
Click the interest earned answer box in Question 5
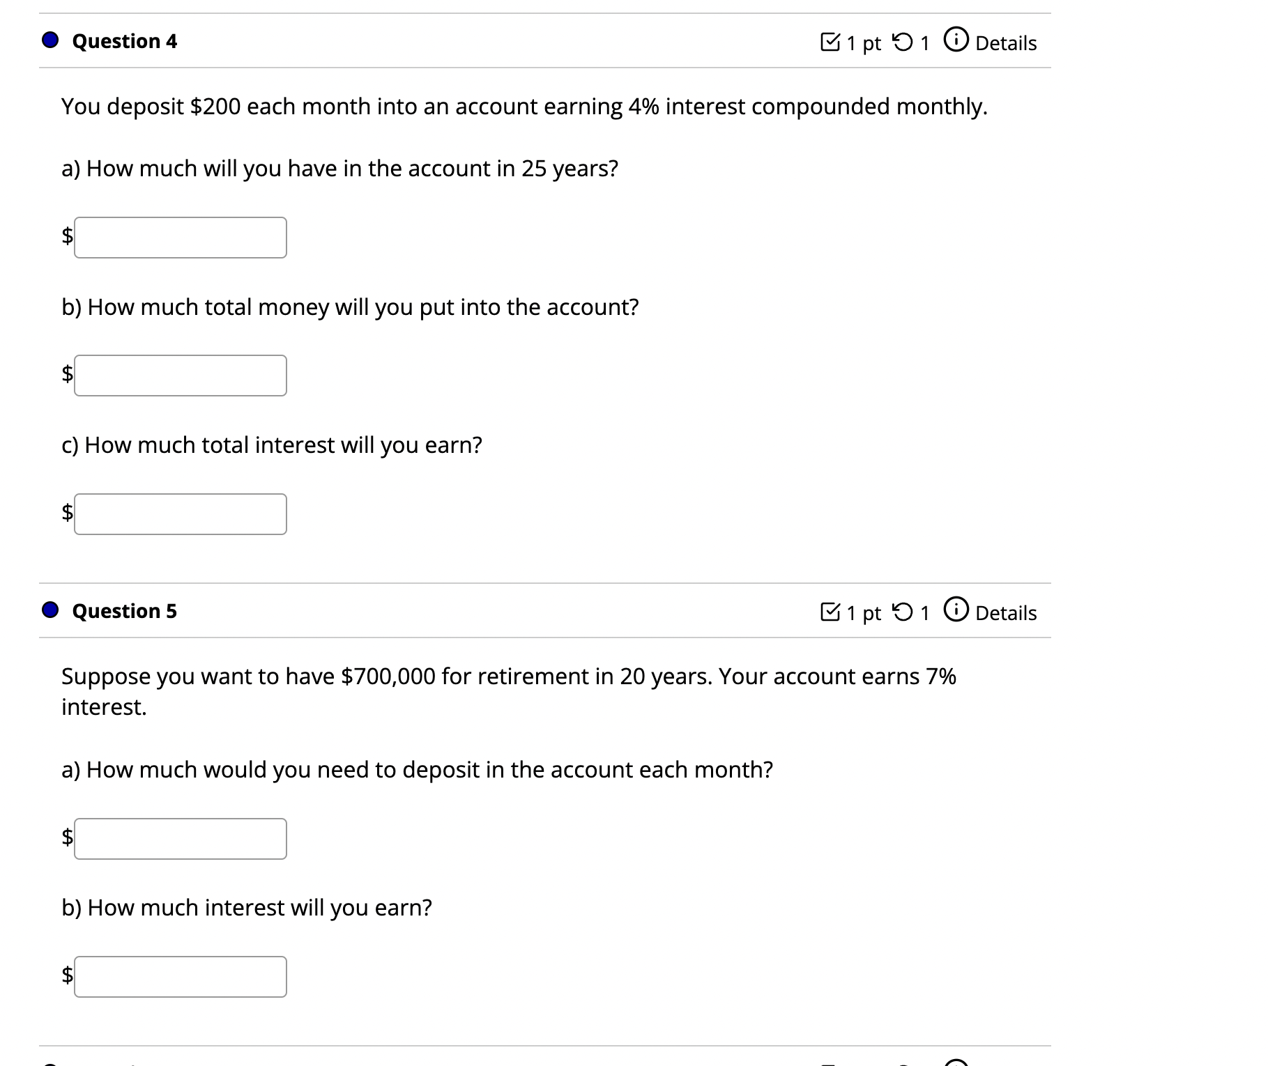click(181, 977)
